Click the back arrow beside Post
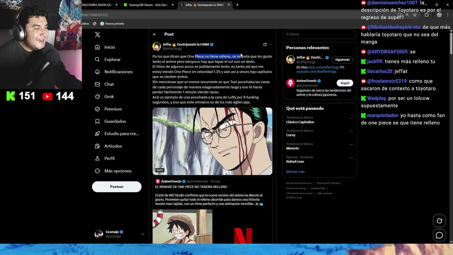Image resolution: width=453 pixels, height=255 pixels. (x=155, y=34)
